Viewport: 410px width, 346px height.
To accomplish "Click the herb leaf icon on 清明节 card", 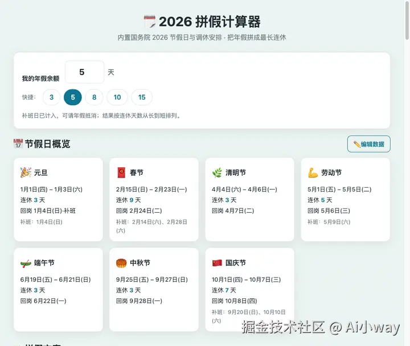I will coord(217,172).
